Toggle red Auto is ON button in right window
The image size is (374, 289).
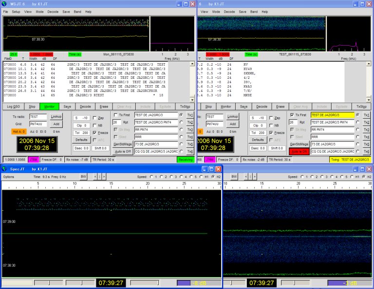(x=299, y=151)
